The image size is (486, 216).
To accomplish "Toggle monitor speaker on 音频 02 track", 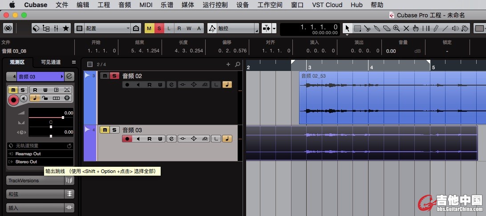I will pyautogui.click(x=138, y=84).
